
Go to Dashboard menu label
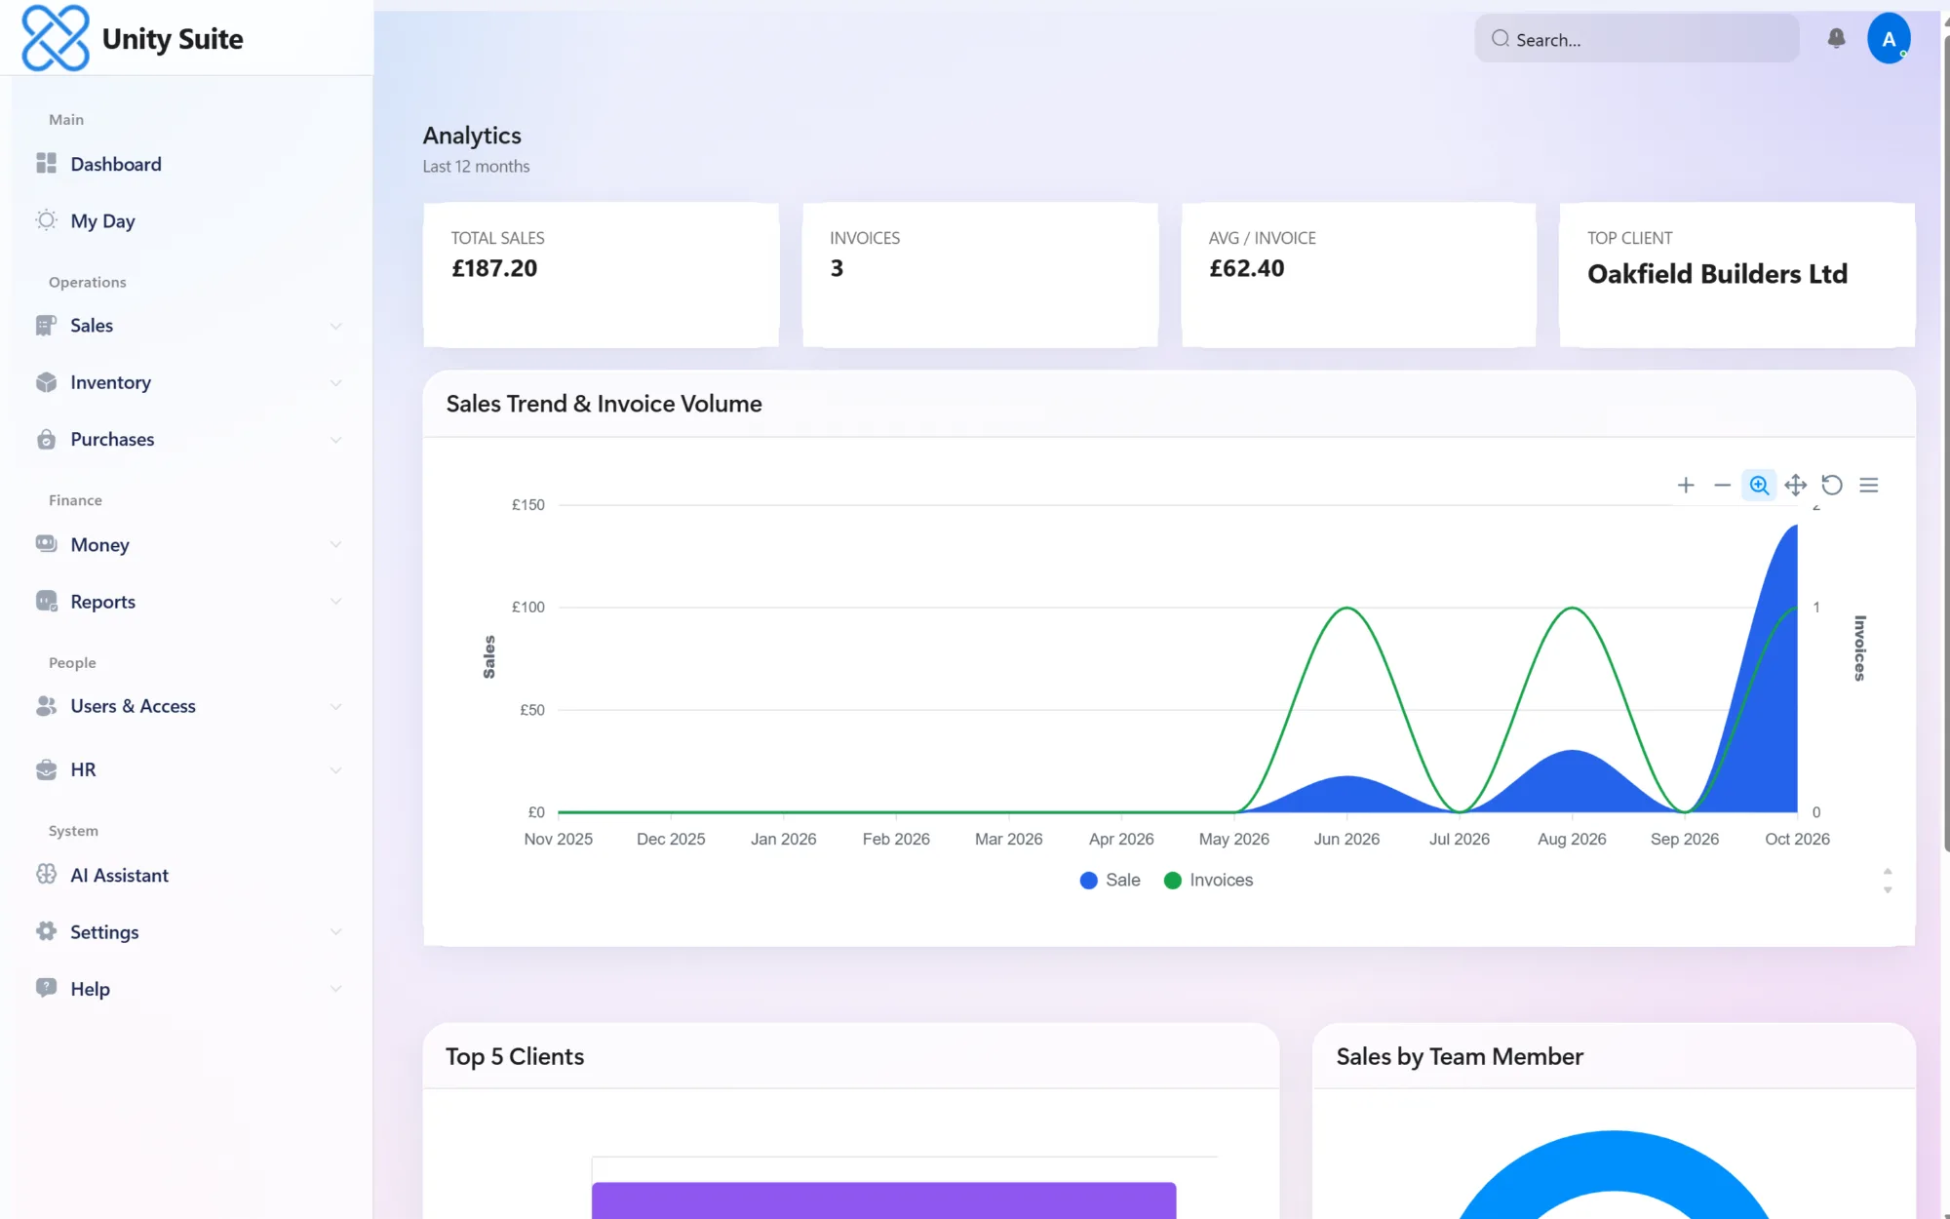(116, 164)
